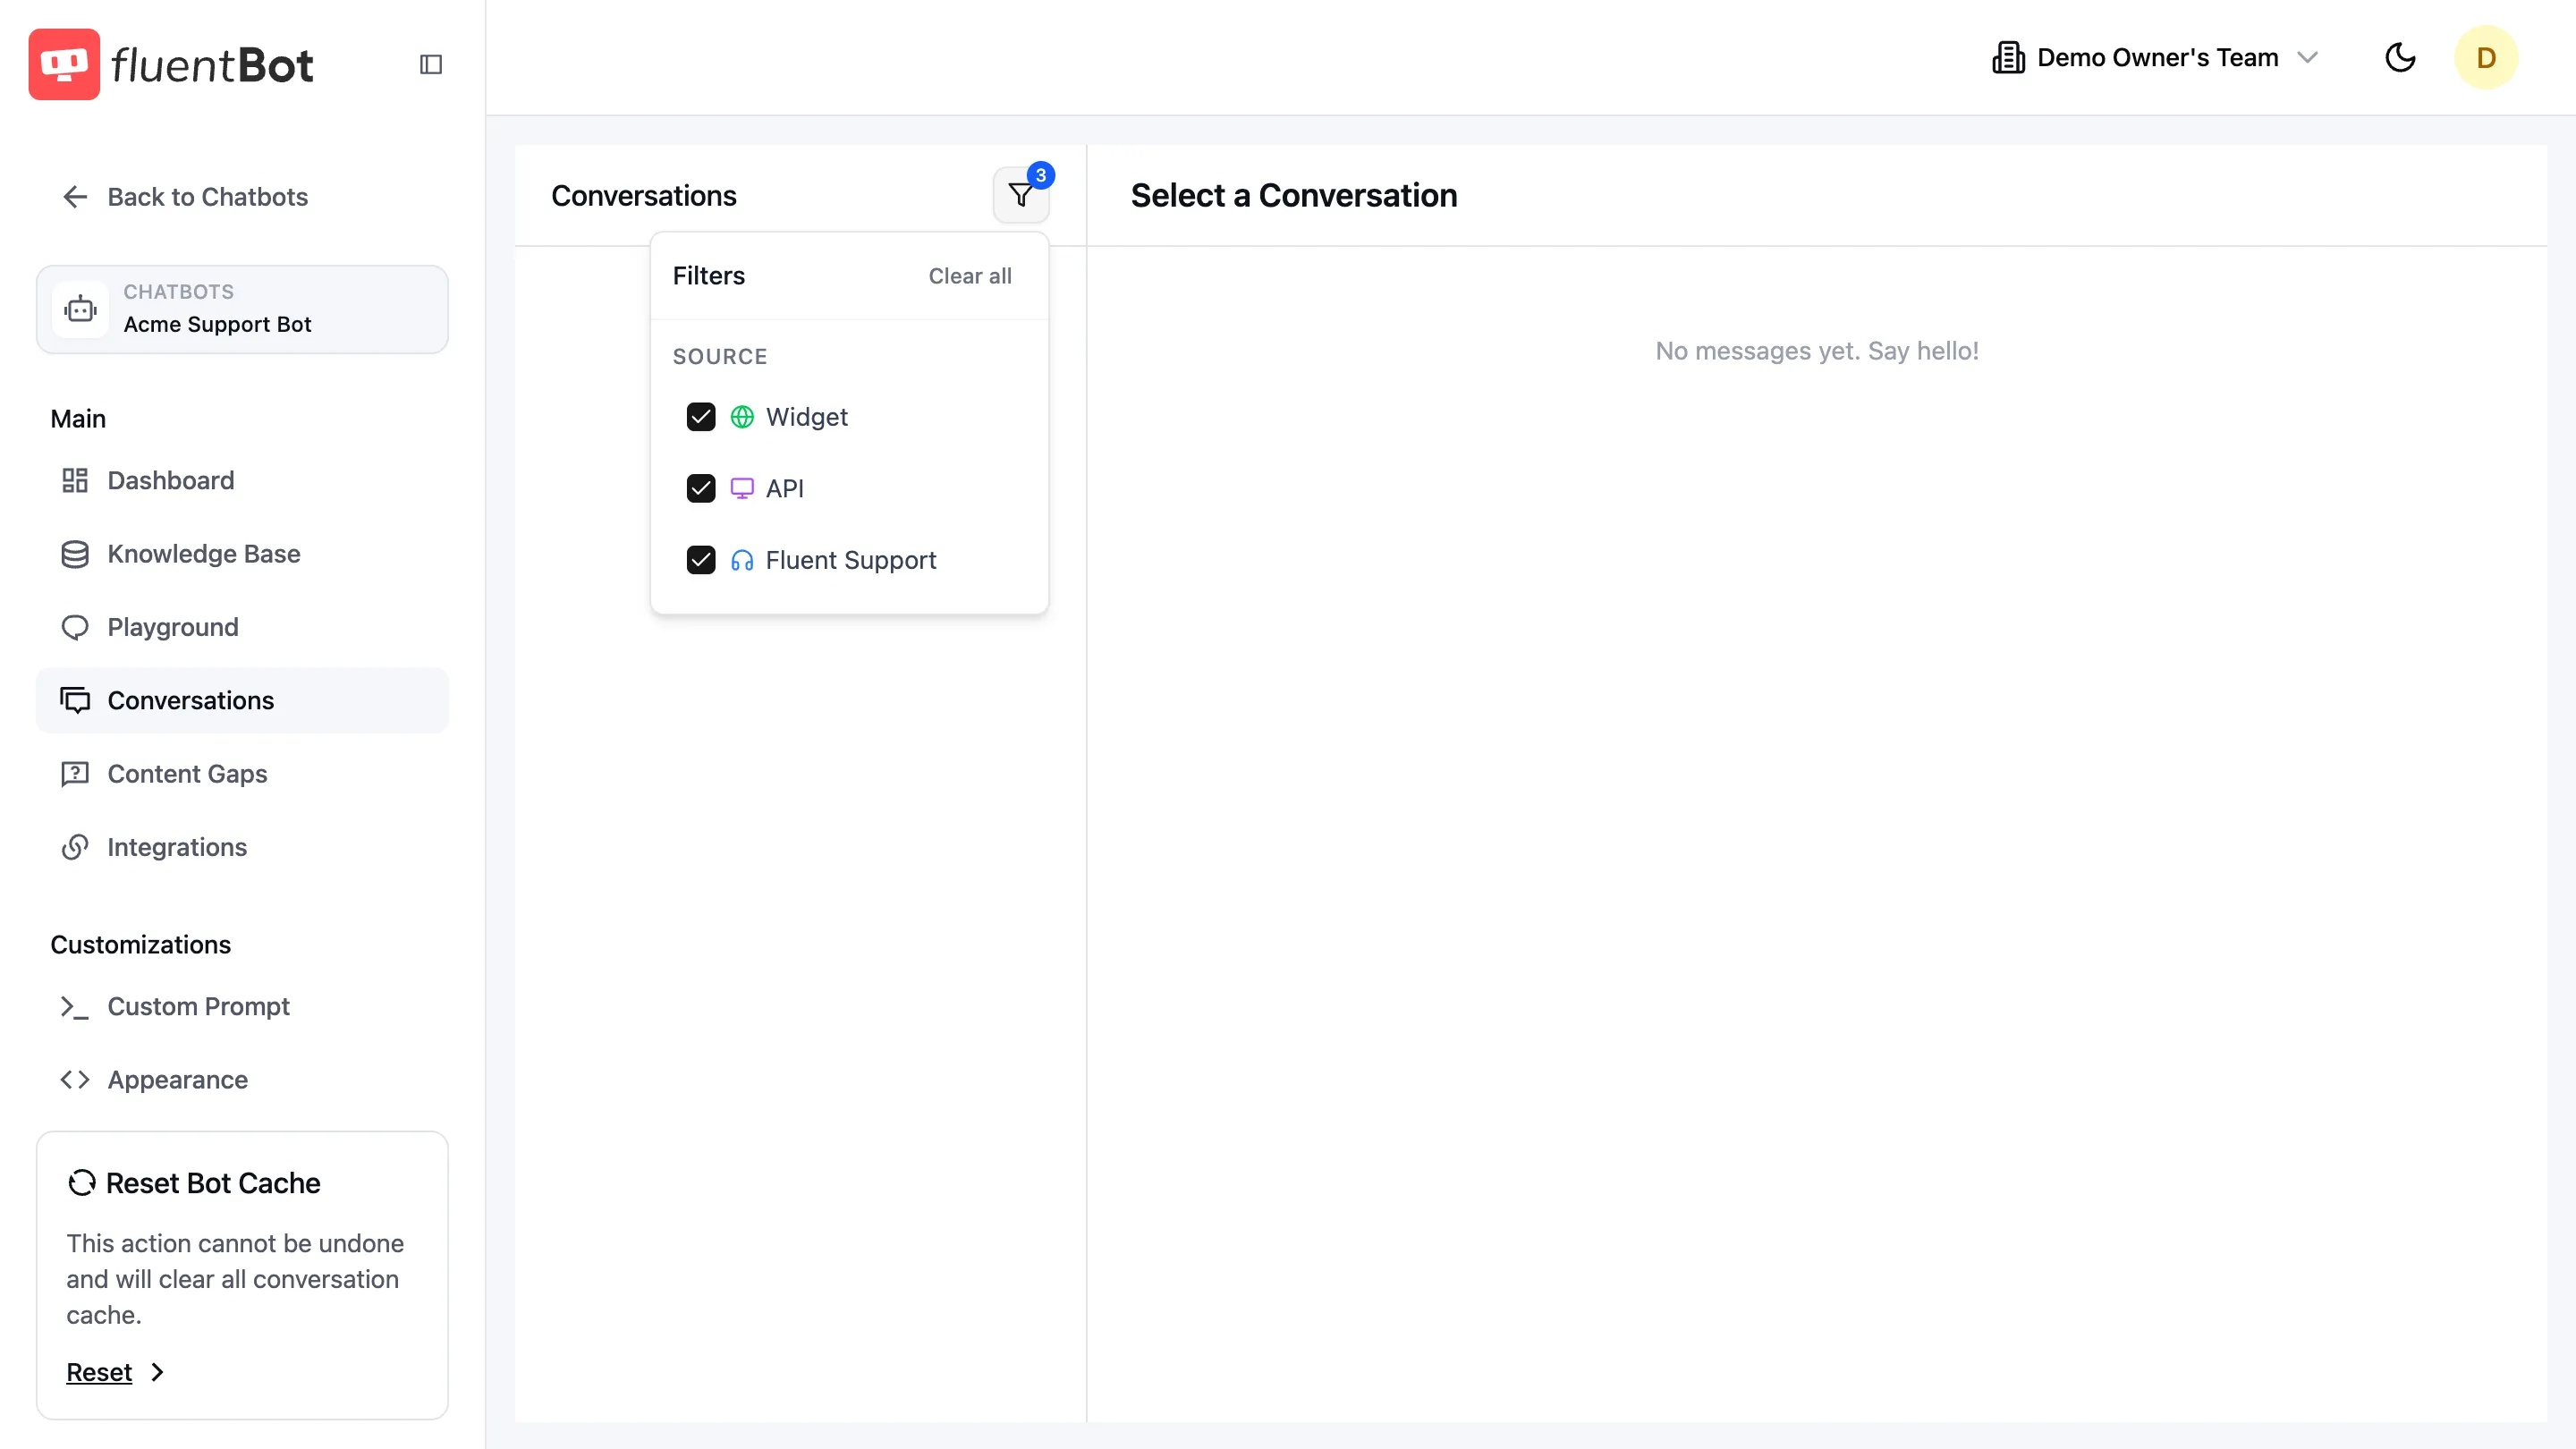Viewport: 2576px width, 1449px height.
Task: Go to Knowledge Base
Action: coord(242,554)
